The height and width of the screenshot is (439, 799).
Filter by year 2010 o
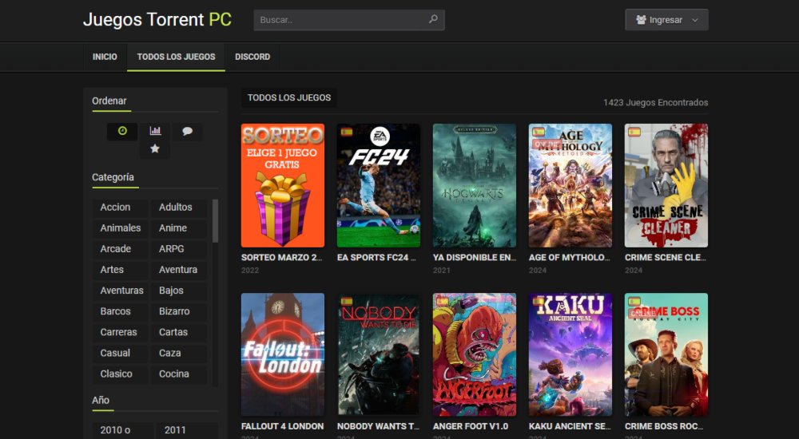122,430
